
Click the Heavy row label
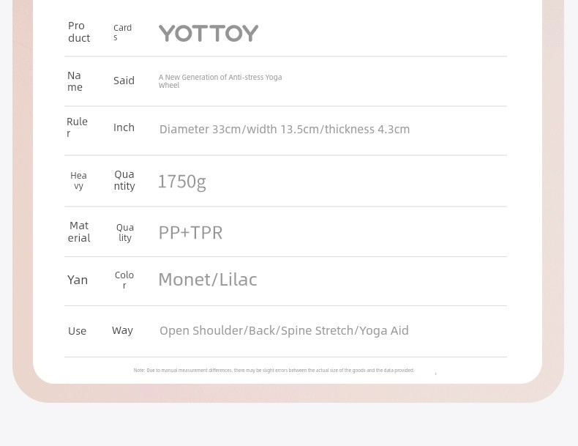(x=78, y=181)
